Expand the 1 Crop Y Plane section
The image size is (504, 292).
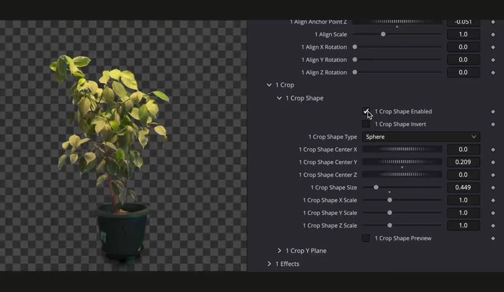coord(279,250)
